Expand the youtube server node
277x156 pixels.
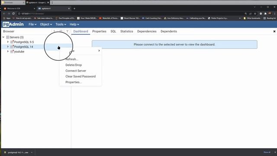[8, 52]
